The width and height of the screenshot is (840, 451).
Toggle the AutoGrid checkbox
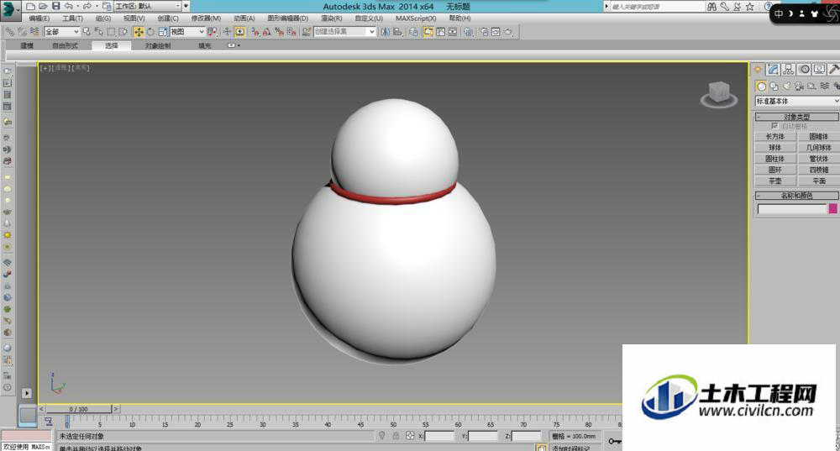click(x=774, y=125)
